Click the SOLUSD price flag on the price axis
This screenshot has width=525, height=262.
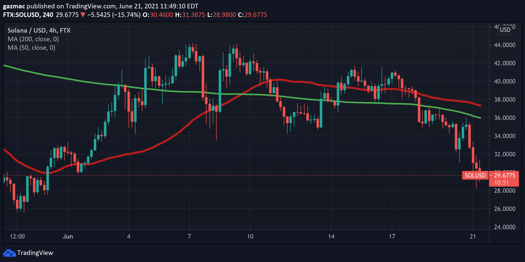click(475, 175)
